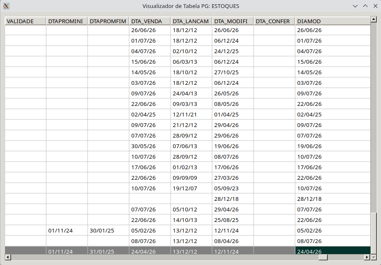Screen dimensions: 381x265
Task: Close the Visualizador de Tabela PG window
Action: 375,6
